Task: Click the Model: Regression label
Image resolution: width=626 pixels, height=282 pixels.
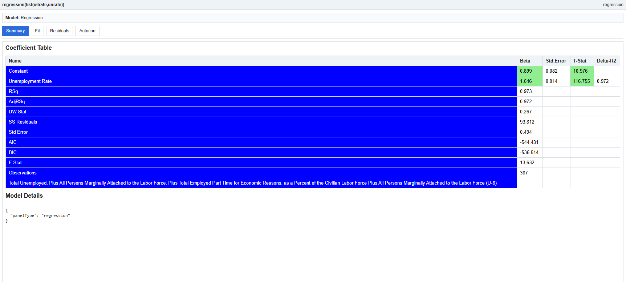Action: [24, 18]
